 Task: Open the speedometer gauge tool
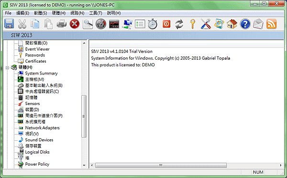pos(101,24)
